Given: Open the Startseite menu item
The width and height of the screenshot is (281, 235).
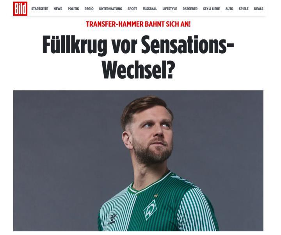Looking at the screenshot, I should pos(39,9).
